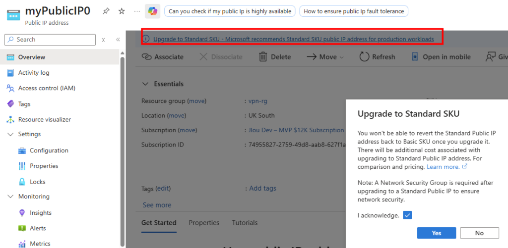This screenshot has height=248, width=508.
Task: Click into the sidebar Search field
Action: (50, 40)
